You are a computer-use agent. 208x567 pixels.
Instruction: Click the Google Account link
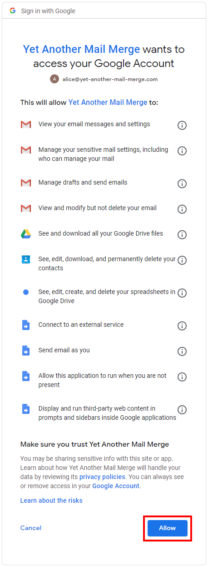[x=116, y=486]
